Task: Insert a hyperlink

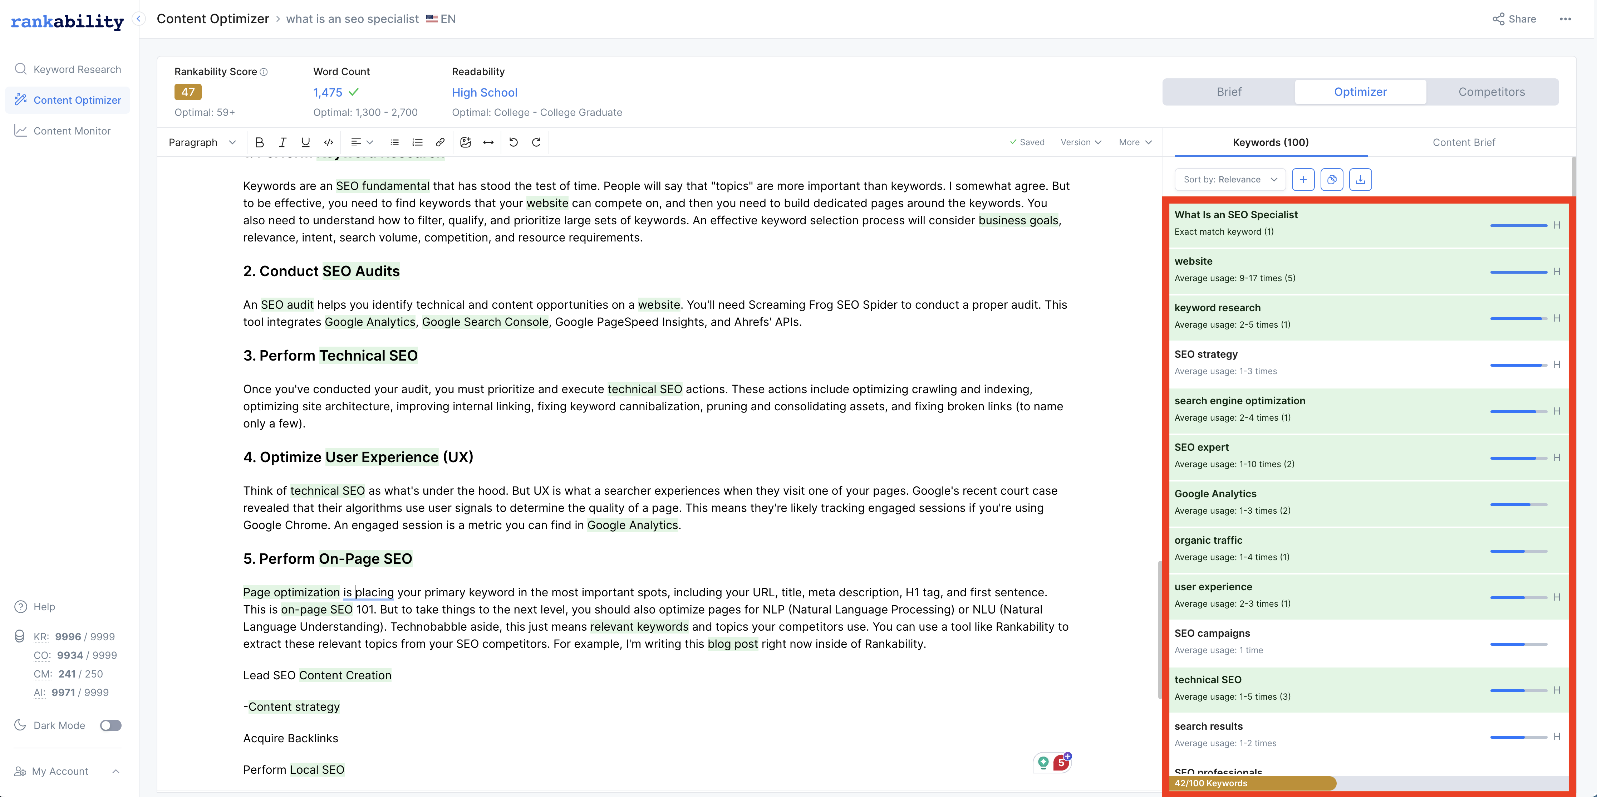Action: coord(440,142)
